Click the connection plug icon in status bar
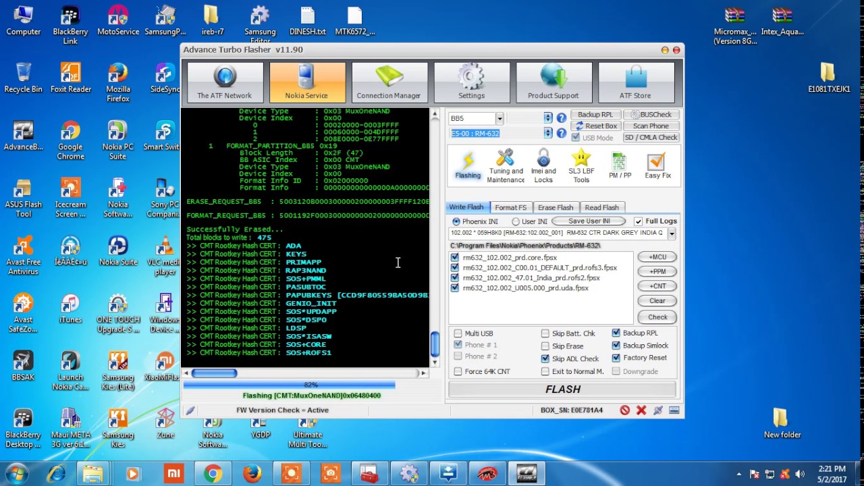Viewport: 864px width, 486px height. (657, 410)
